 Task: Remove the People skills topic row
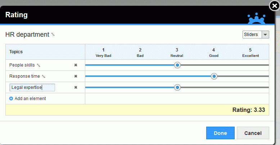point(76,65)
